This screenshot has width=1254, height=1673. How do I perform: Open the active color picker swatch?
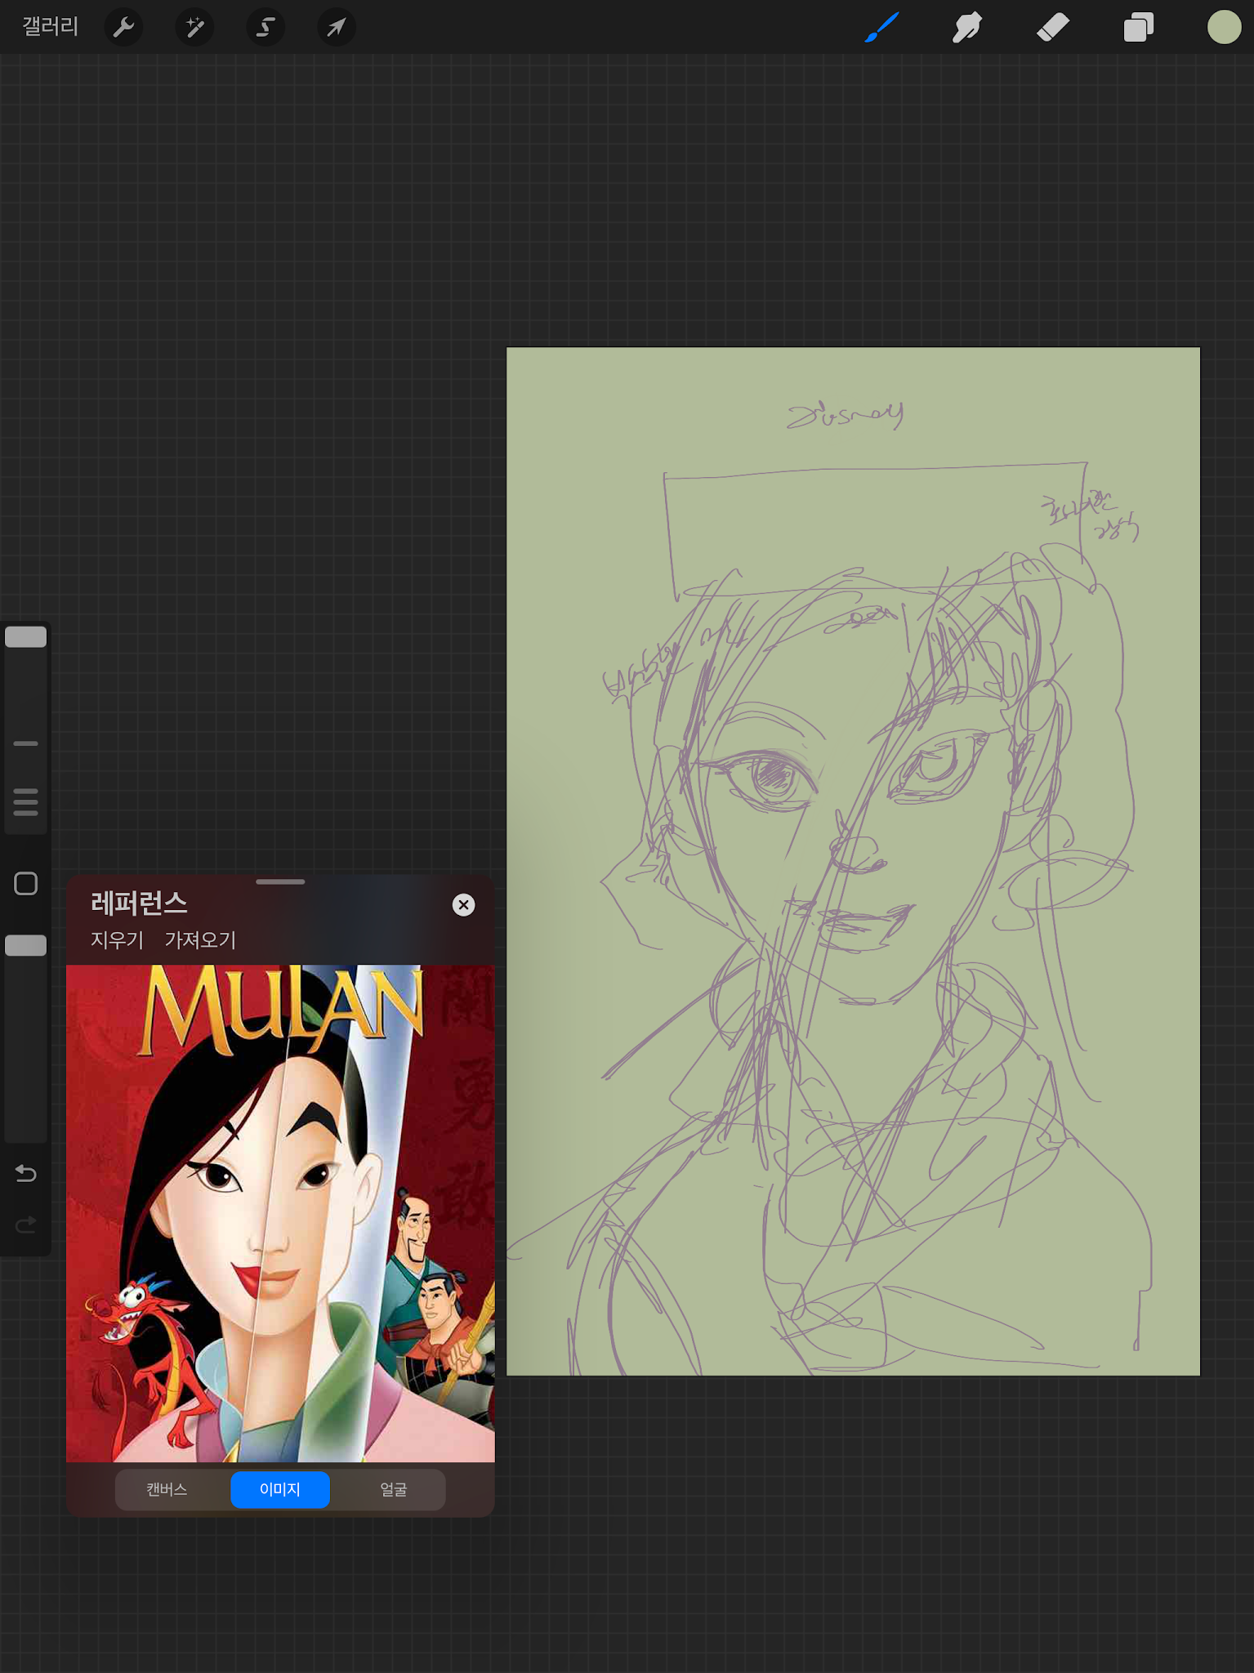coord(1224,27)
